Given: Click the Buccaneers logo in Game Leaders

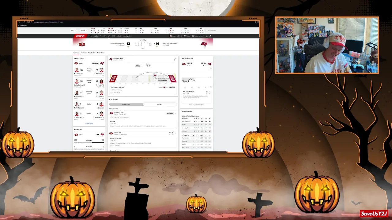Looking at the screenshot, I should coord(102,63).
